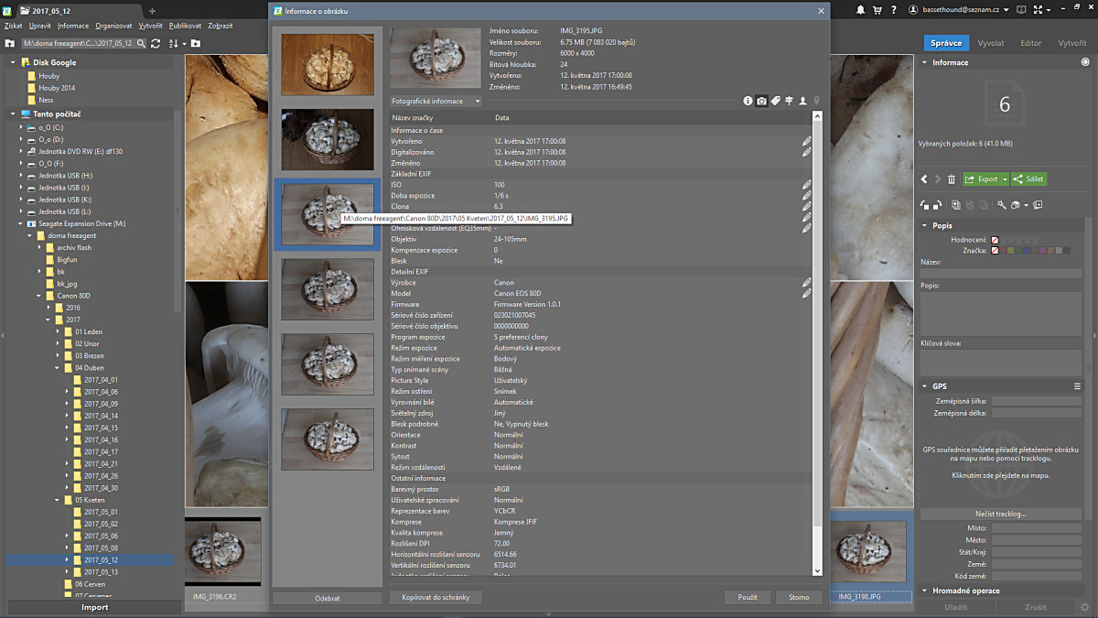
Task: Switch to the Editor tab
Action: pyautogui.click(x=1030, y=43)
